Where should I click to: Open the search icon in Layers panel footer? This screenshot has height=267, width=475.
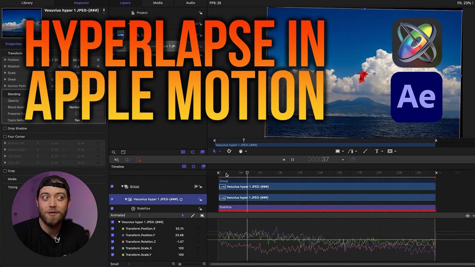pos(114,152)
